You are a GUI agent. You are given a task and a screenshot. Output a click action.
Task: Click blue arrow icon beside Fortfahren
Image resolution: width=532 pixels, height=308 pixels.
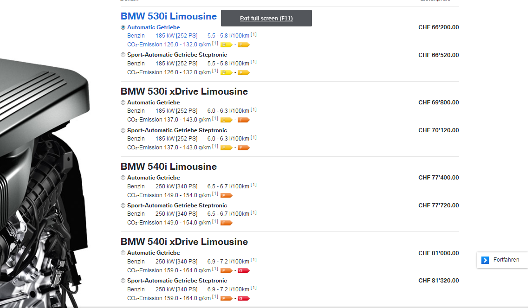coord(485,260)
